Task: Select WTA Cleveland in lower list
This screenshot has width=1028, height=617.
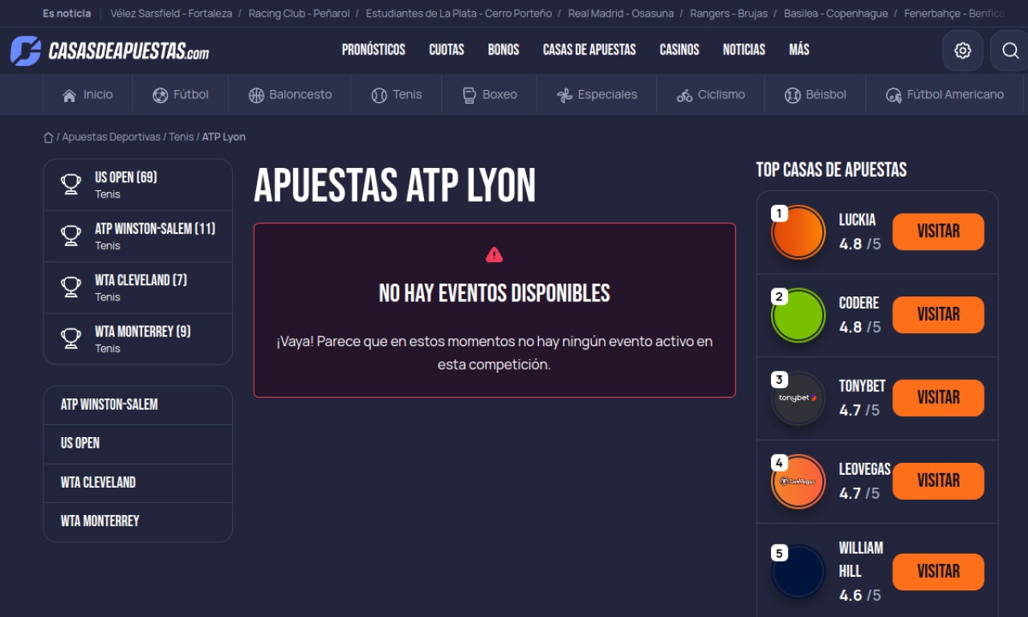Action: pyautogui.click(x=137, y=483)
